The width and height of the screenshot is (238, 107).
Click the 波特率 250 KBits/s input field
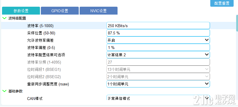(x=158, y=26)
